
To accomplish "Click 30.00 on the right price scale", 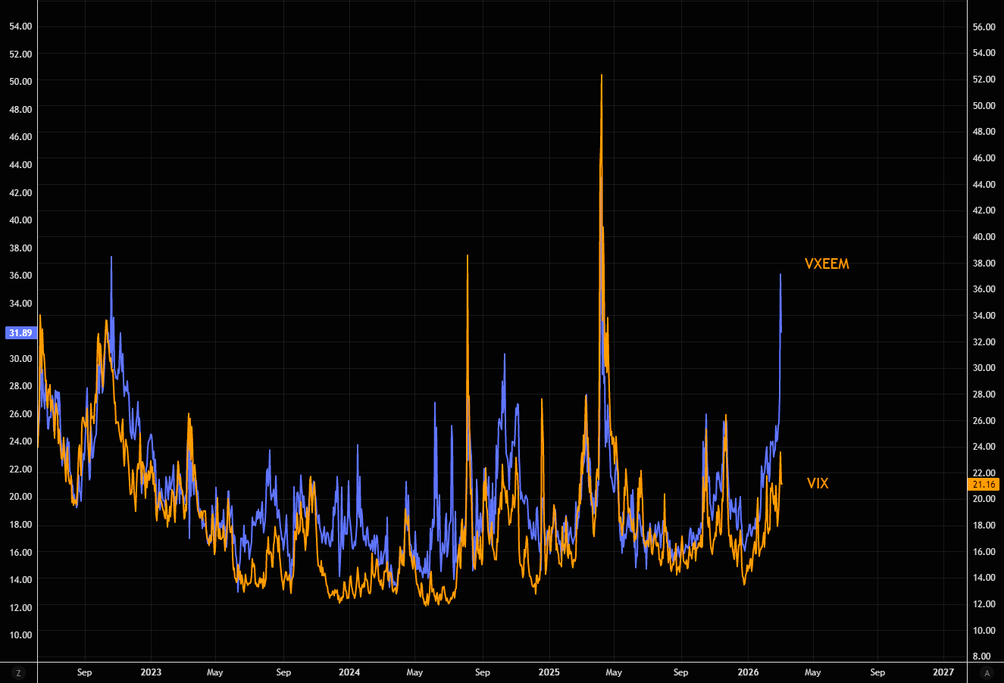I will pos(984,368).
